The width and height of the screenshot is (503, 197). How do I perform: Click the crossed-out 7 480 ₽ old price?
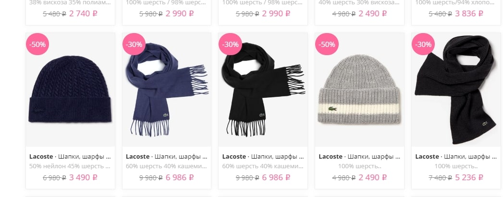pyautogui.click(x=440, y=177)
